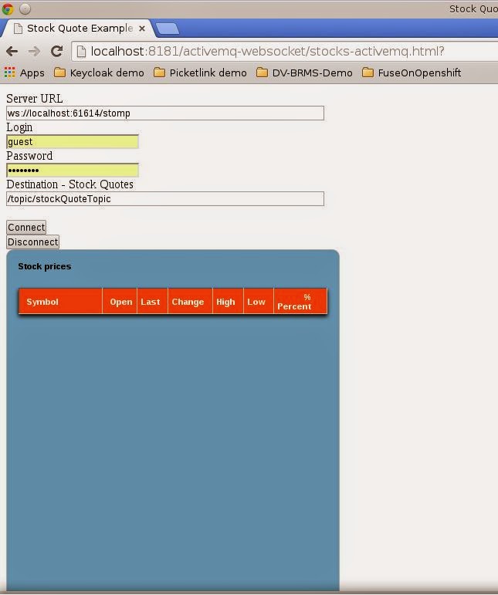This screenshot has height=595, width=498.
Task: Open a new tab with the blank tab button
Action: pos(167,29)
